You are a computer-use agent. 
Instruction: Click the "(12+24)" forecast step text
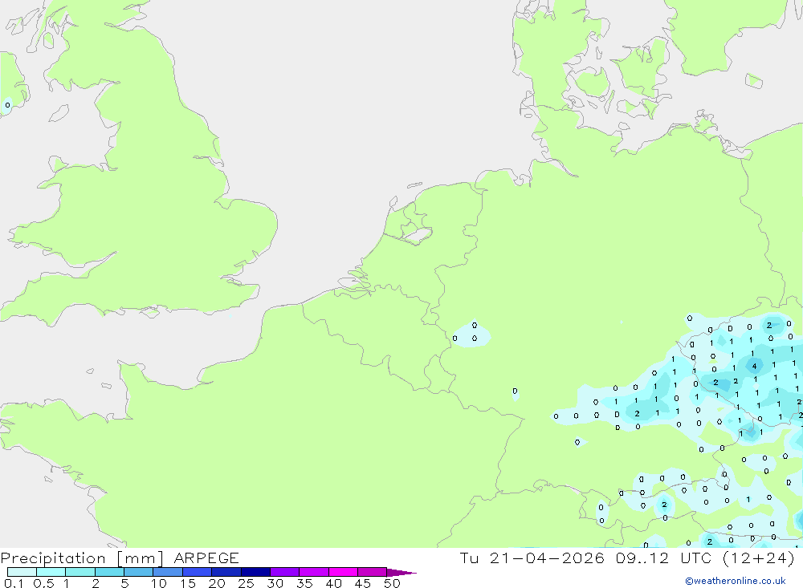(759, 558)
